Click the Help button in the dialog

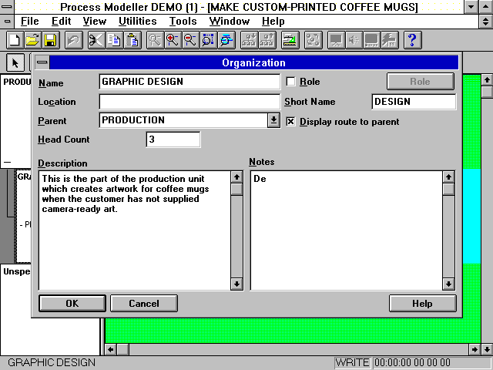pos(422,303)
